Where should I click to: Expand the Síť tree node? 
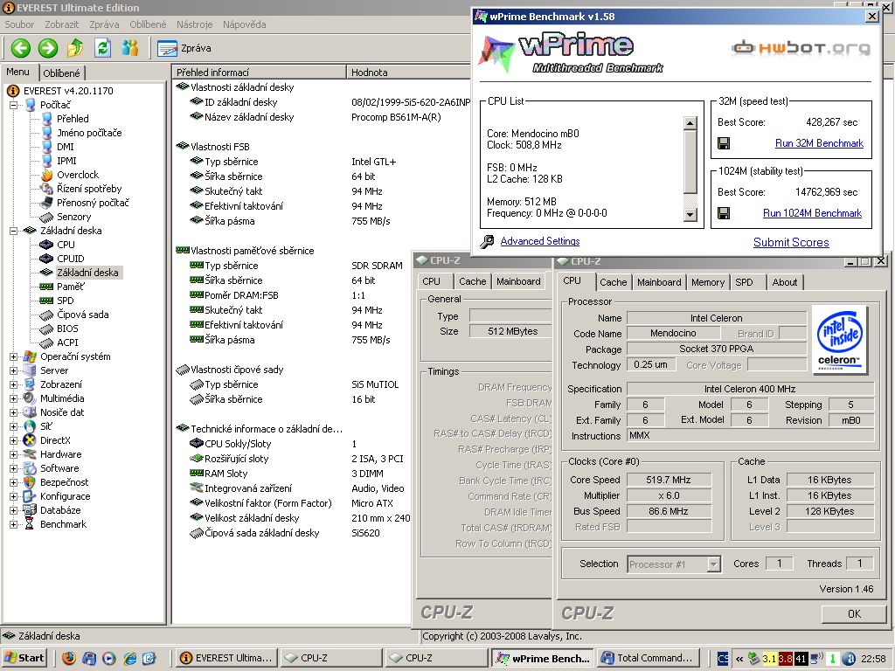[13, 426]
